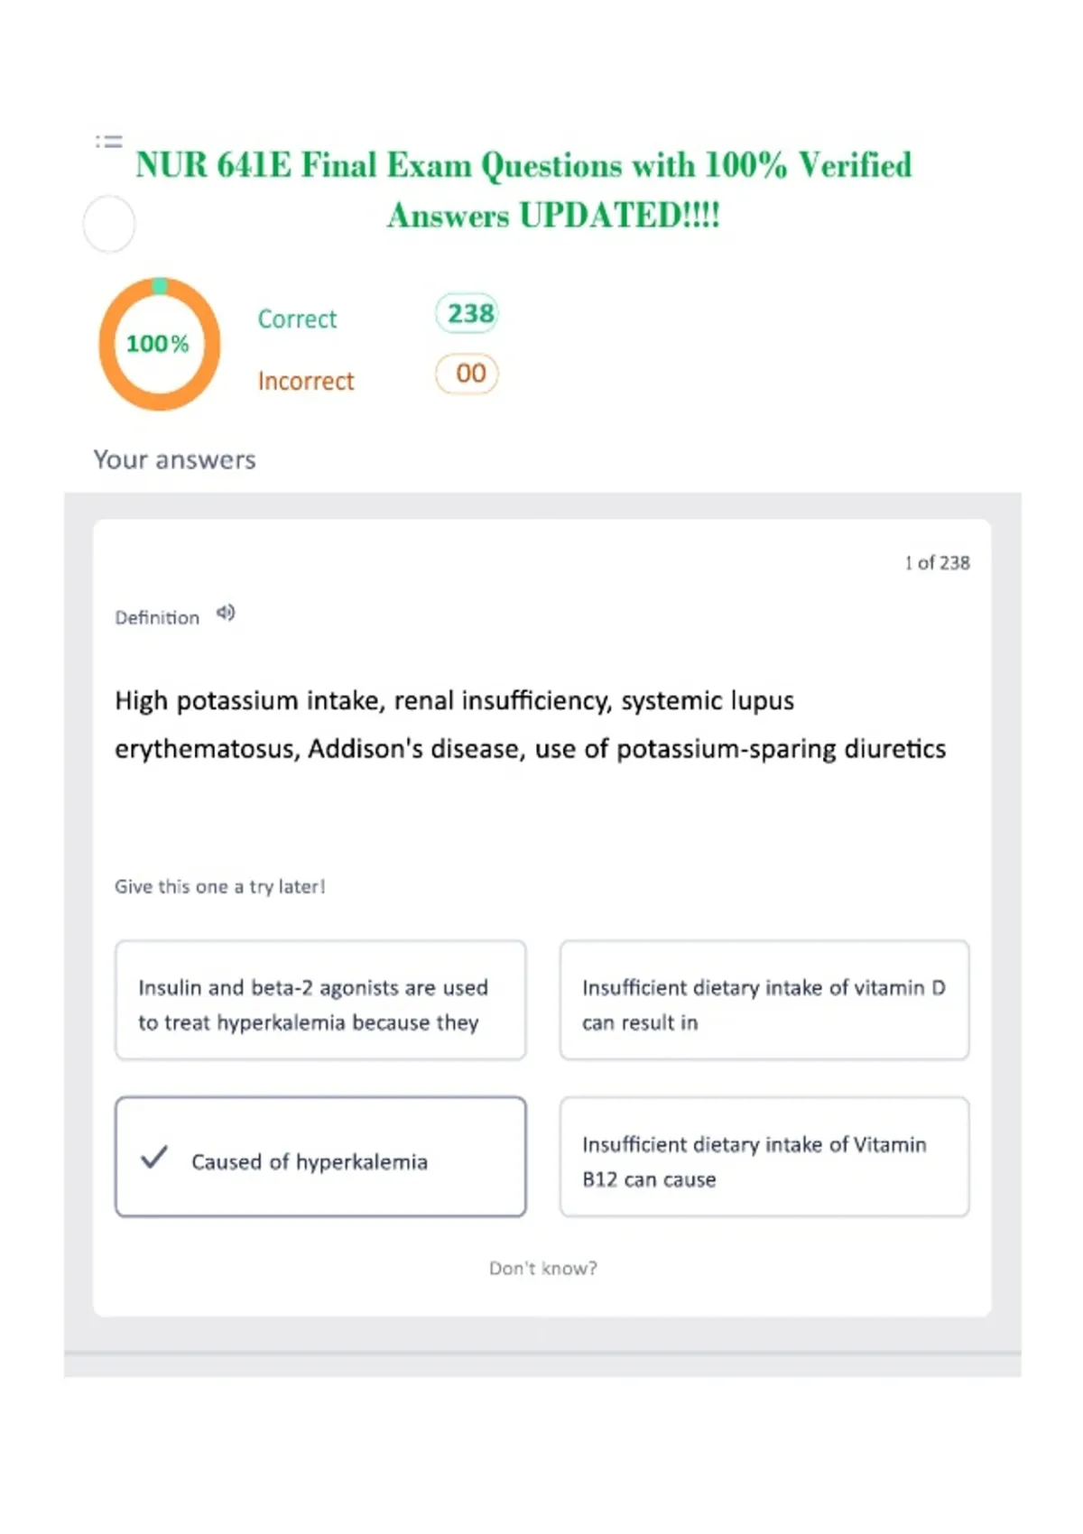Screen dimensions: 1083x1534
Task: Click the '1 of 238' question counter
Action: point(937,563)
